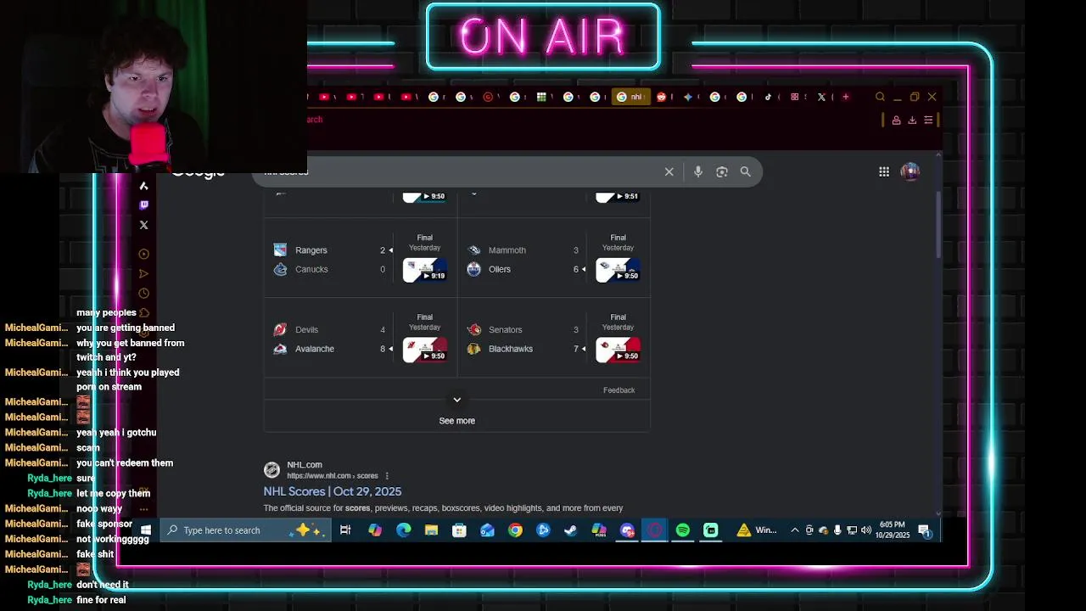1086x611 pixels.
Task: Open the X panel in browser sidebar
Action: [143, 225]
